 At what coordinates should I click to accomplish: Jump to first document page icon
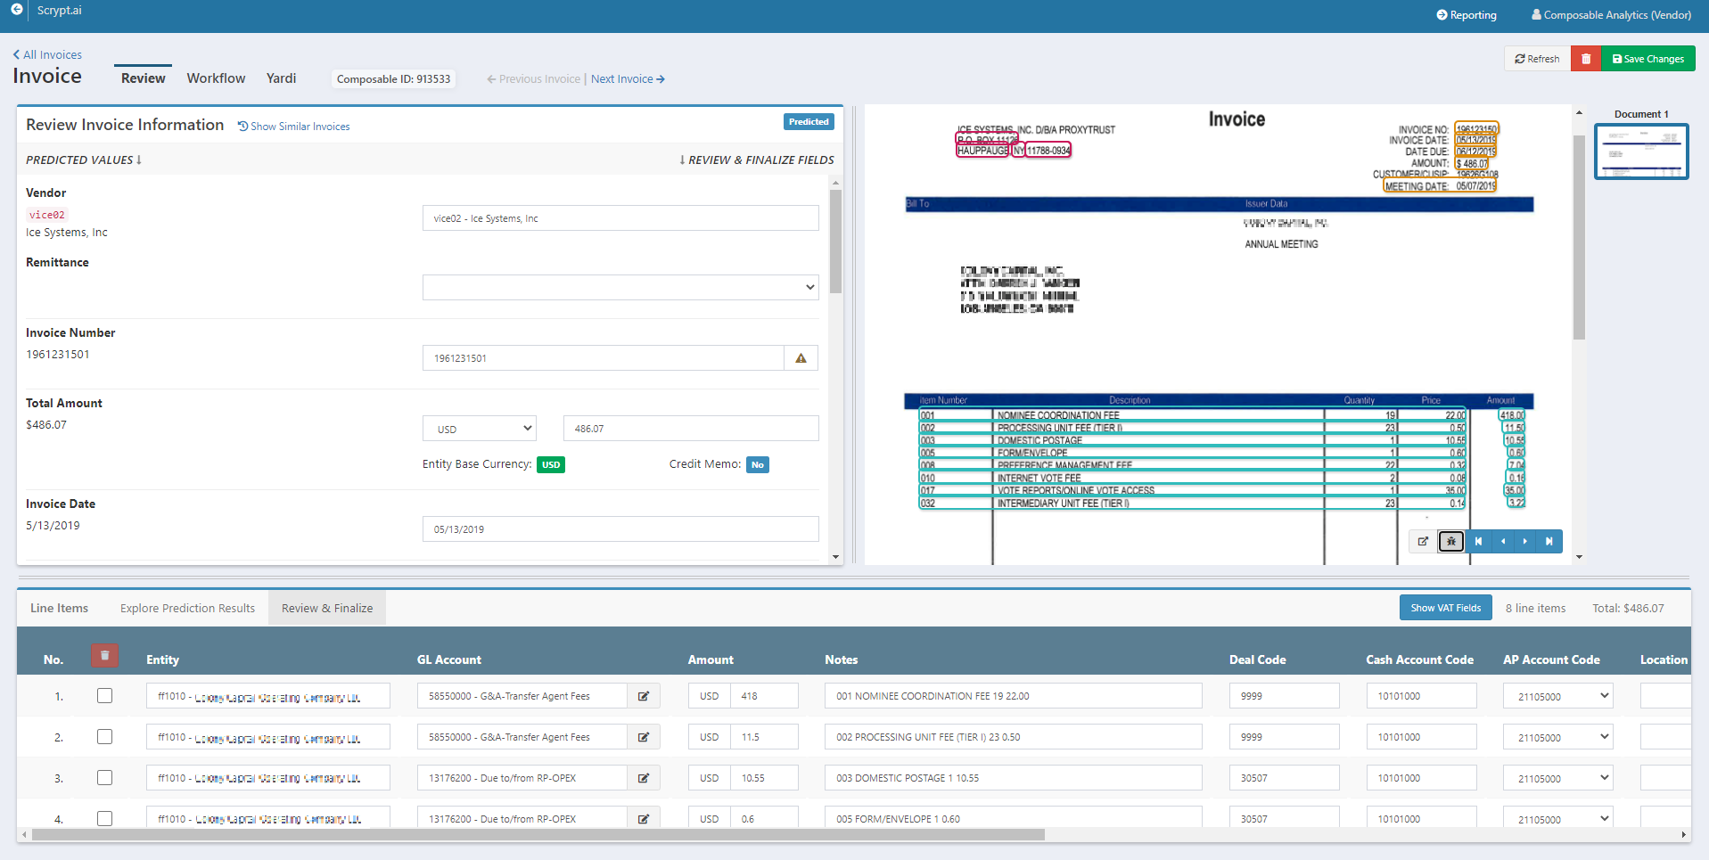(1478, 541)
